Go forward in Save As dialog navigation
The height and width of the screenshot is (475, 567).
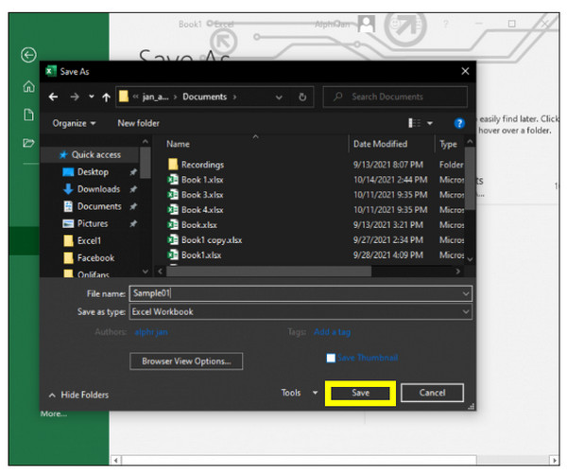coord(75,97)
